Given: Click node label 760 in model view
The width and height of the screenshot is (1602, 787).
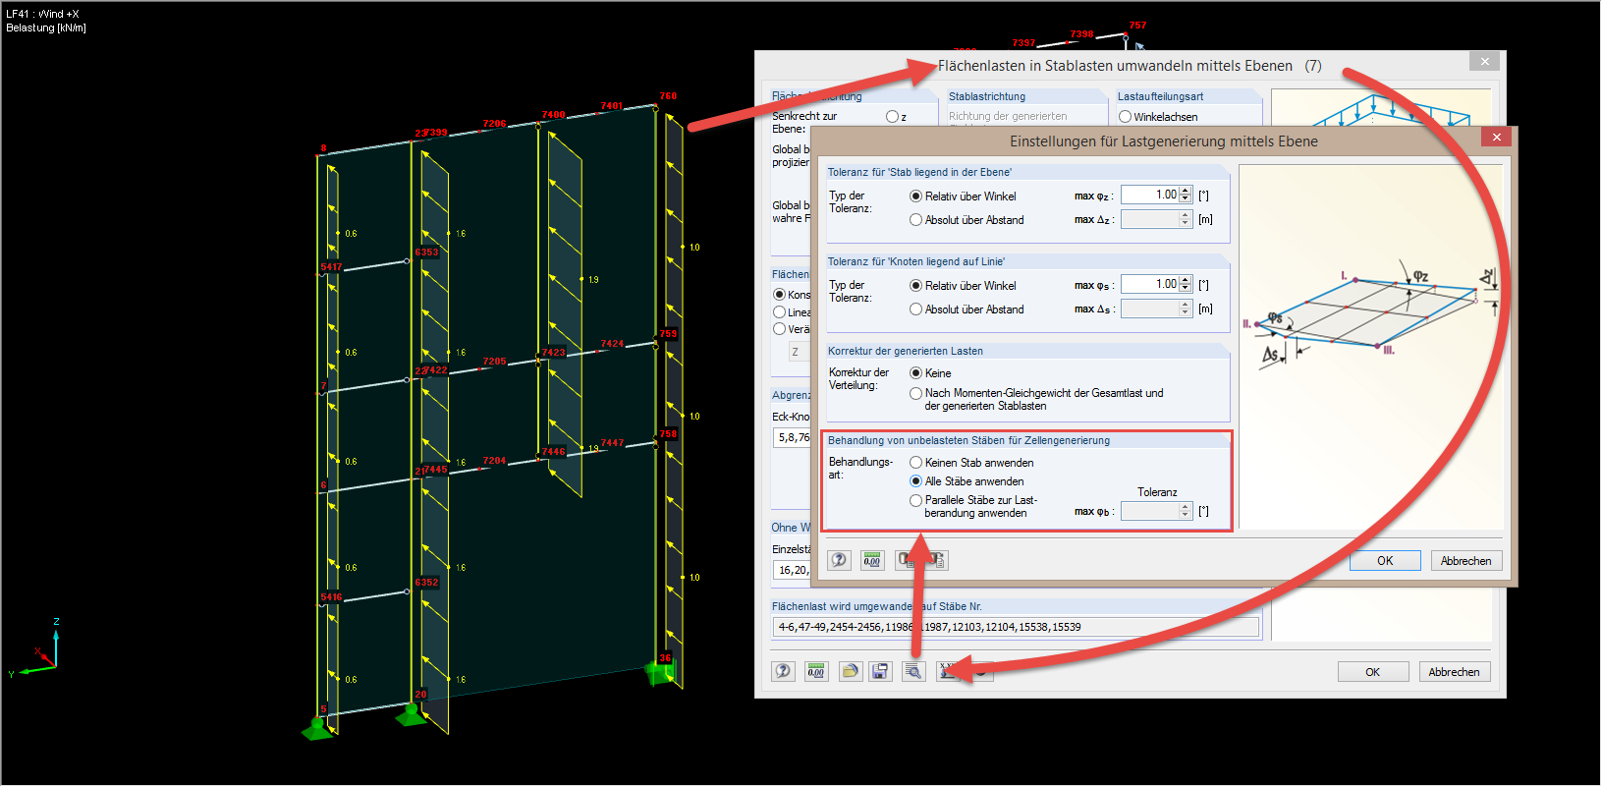Looking at the screenshot, I should [x=668, y=96].
